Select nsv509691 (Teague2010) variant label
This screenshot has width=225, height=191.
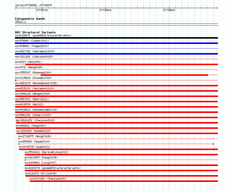coord(32,46)
